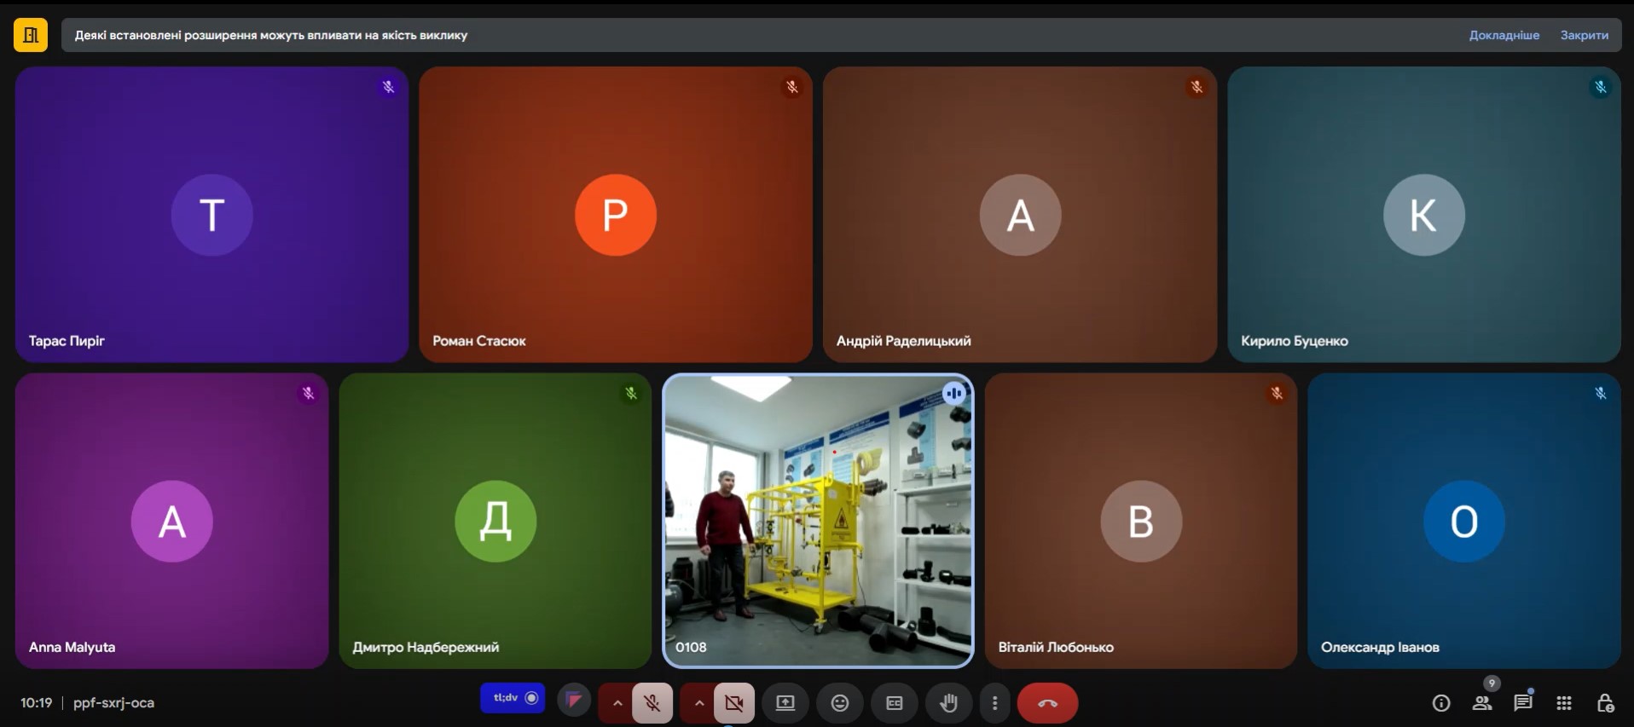Viewport: 1634px width, 727px height.
Task: Select the 0108 video tile
Action: tap(818, 521)
